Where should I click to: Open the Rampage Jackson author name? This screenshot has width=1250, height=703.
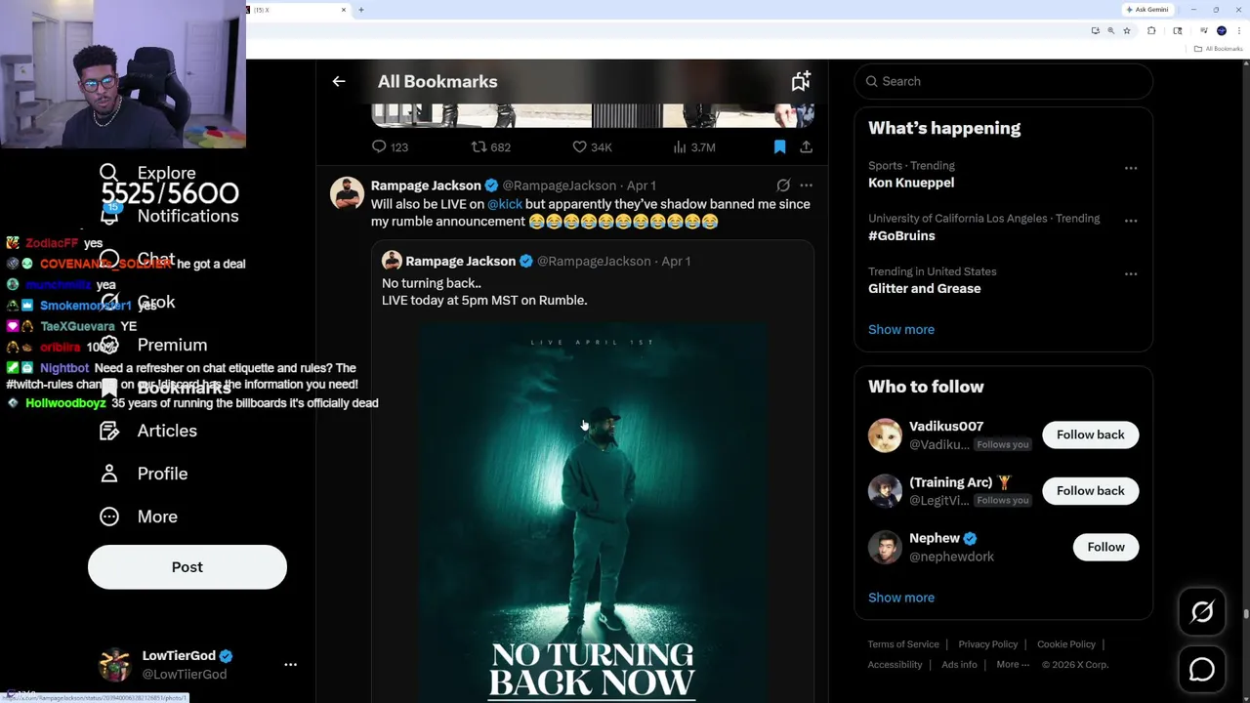tap(426, 185)
